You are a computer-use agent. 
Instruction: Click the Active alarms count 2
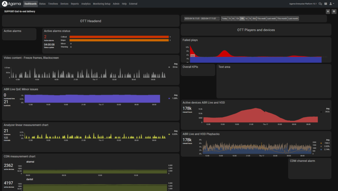45,37
